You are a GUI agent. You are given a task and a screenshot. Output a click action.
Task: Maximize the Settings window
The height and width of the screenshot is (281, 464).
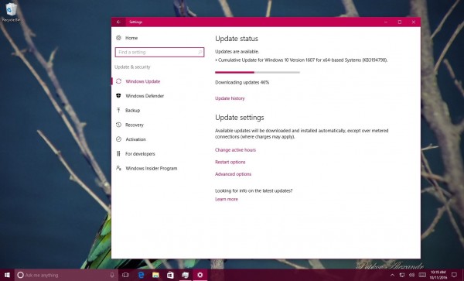[x=400, y=22]
